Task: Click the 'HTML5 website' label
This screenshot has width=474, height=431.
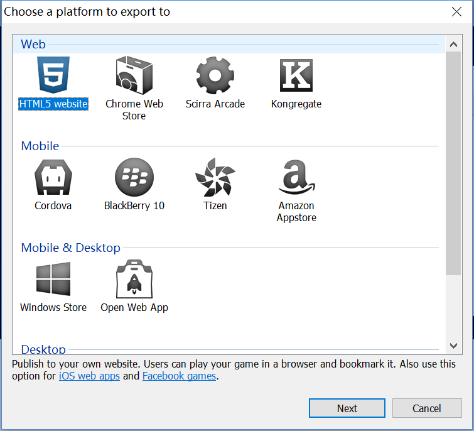Action: [x=53, y=104]
